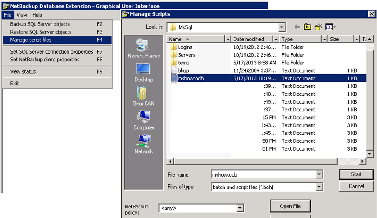Open the View Menu button
The image size is (377, 218).
[x=330, y=27]
